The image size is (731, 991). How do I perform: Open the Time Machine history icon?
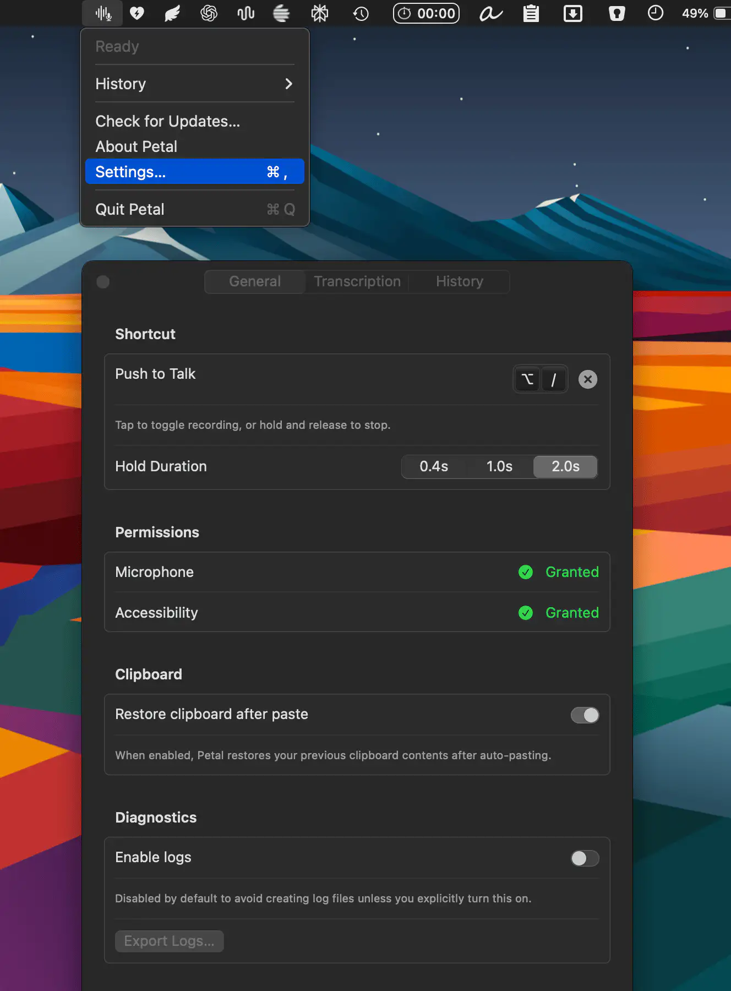coord(361,13)
